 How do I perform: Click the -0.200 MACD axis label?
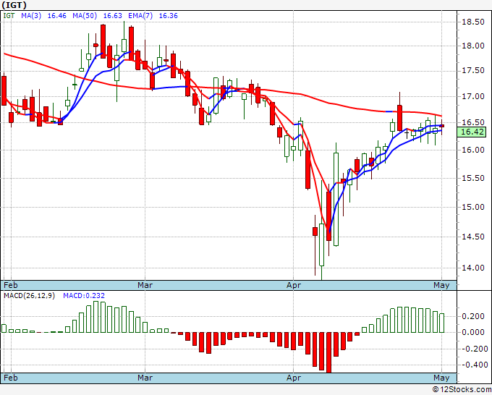coord(473,349)
